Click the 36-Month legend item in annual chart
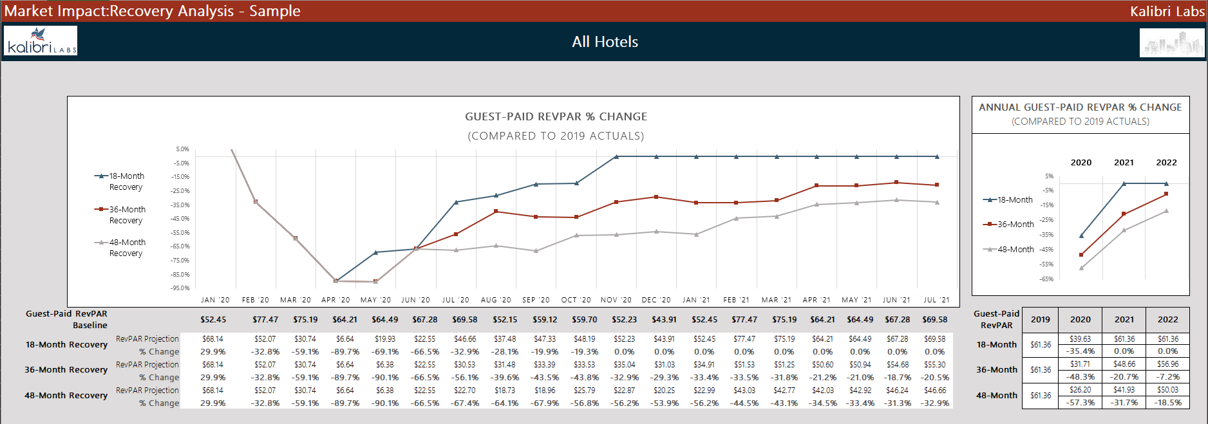This screenshot has height=424, width=1208. (x=1008, y=225)
